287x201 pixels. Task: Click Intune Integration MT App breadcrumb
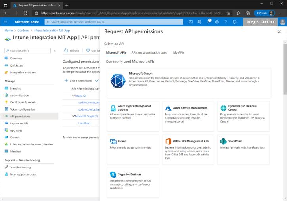pos(52,31)
